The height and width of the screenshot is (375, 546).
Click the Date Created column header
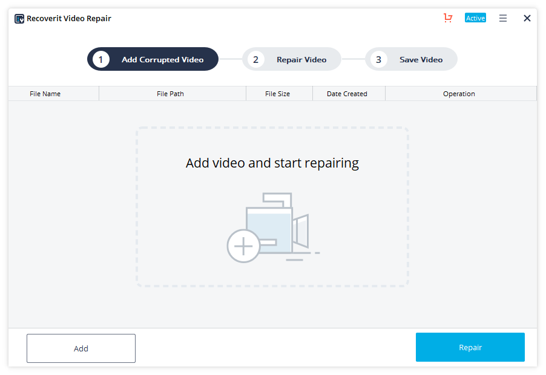347,94
